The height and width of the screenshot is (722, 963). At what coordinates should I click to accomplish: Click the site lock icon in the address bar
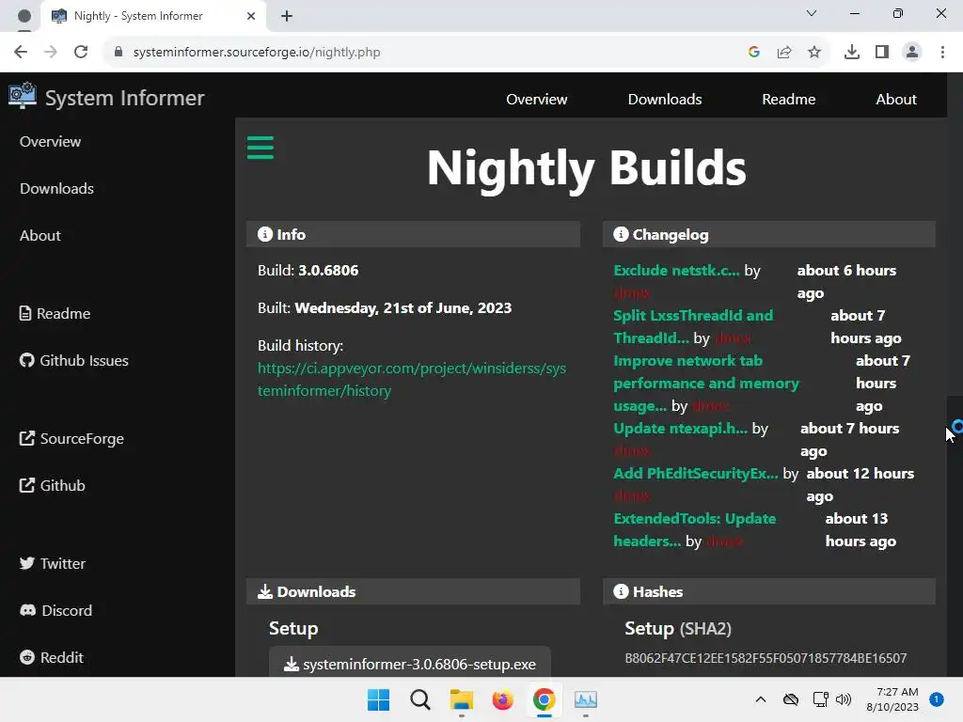(118, 53)
